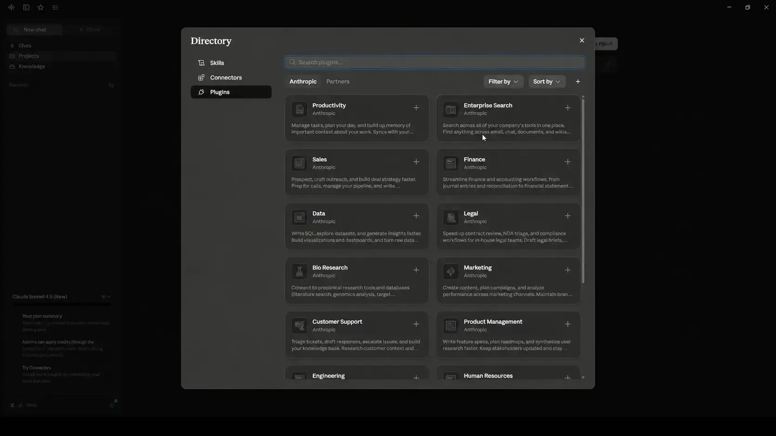Screen dimensions: 776x436
Task: Click the sidebar toggle icon in title bar
Action: pyautogui.click(x=26, y=7)
